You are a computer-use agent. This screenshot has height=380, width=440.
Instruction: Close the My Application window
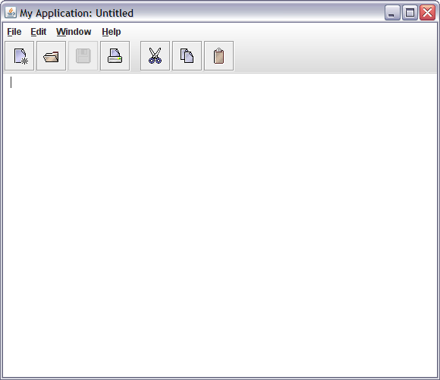point(427,13)
